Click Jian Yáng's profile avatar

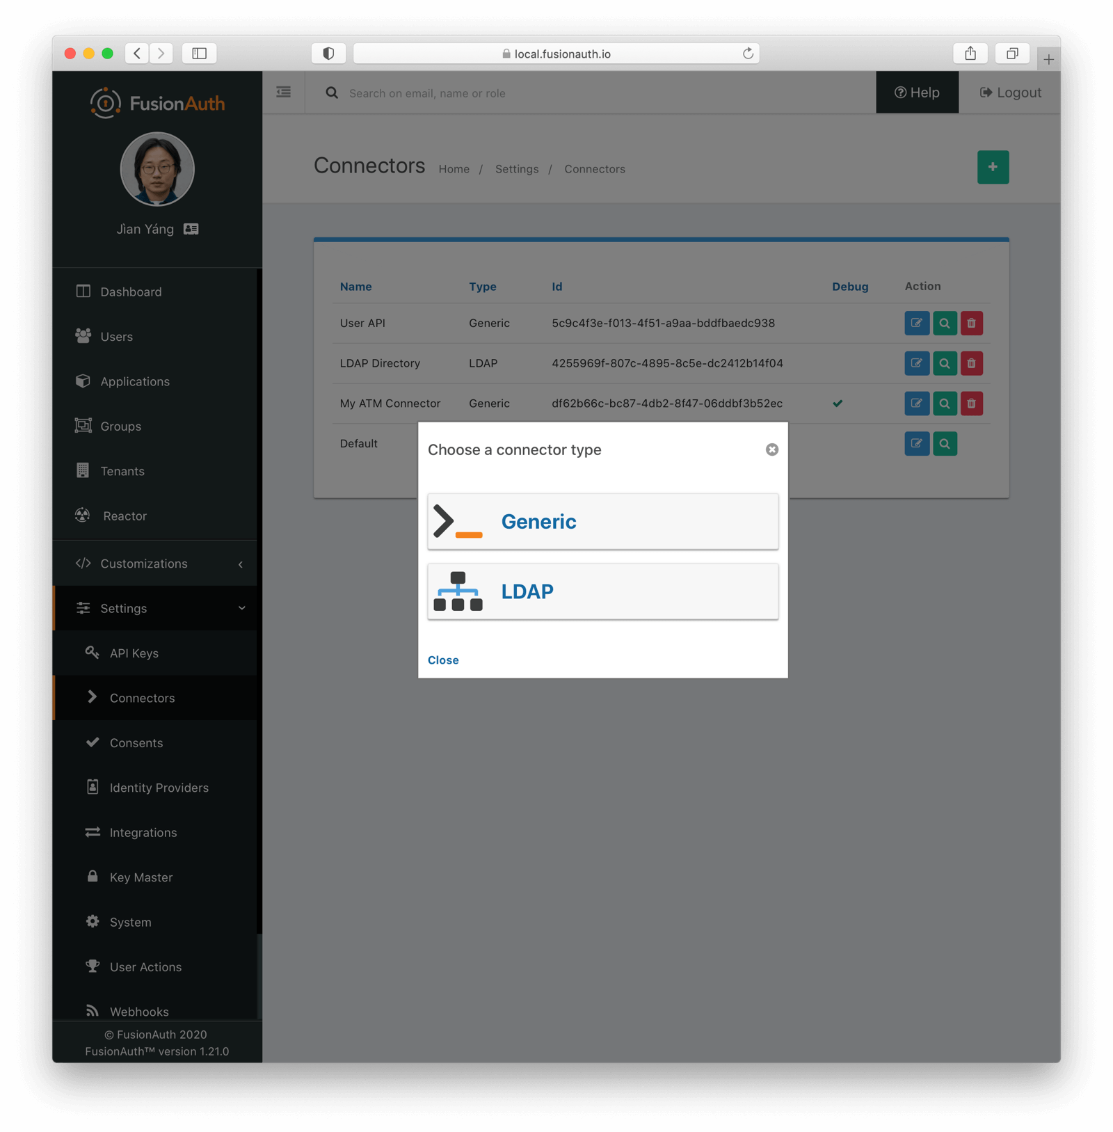(x=157, y=169)
